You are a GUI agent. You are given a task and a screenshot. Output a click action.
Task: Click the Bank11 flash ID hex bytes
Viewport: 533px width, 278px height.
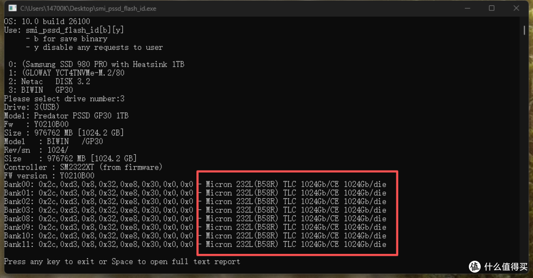coord(116,244)
